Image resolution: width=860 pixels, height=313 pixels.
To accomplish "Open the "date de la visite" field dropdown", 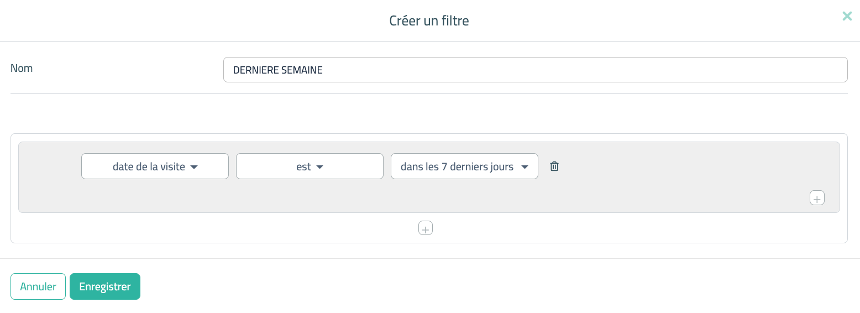I will (155, 166).
